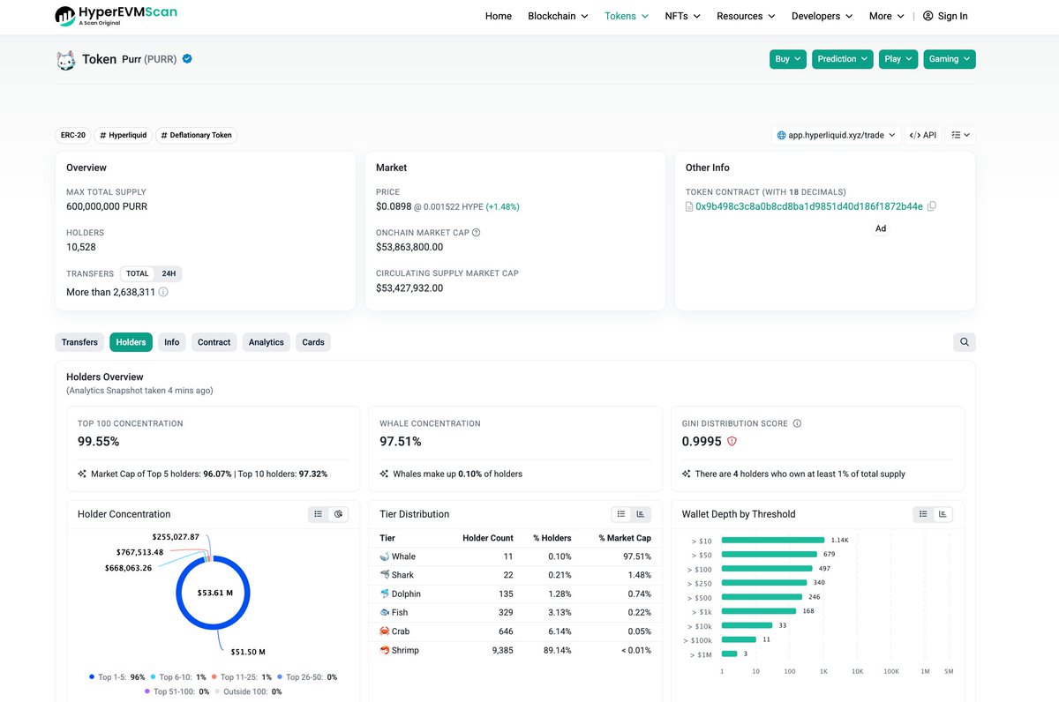
Task: Copy the token contract address
Action: (x=932, y=206)
